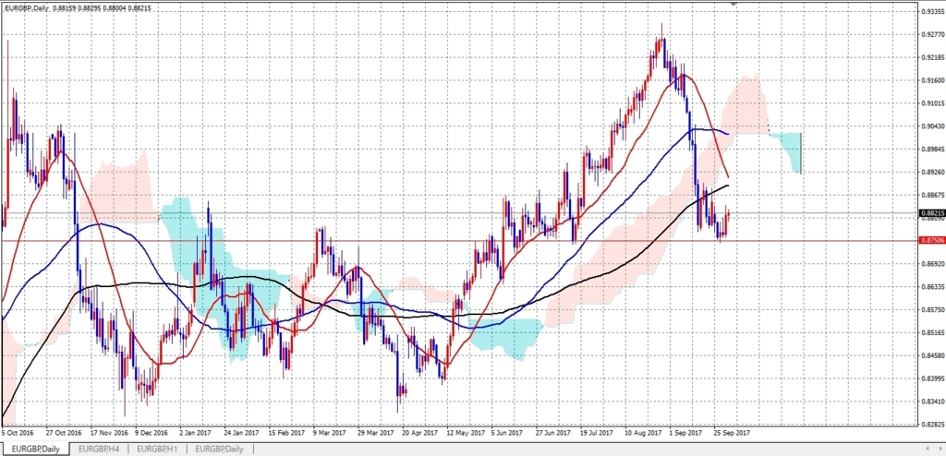Image resolution: width=946 pixels, height=456 pixels.
Task: Click the 0.91600 price scale label
Action: tap(932, 80)
